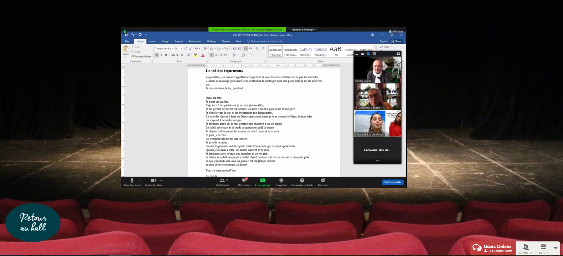Screen dimensions: 563x256
Task: Switch to the Insert ribbon tab
Action: pos(152,41)
